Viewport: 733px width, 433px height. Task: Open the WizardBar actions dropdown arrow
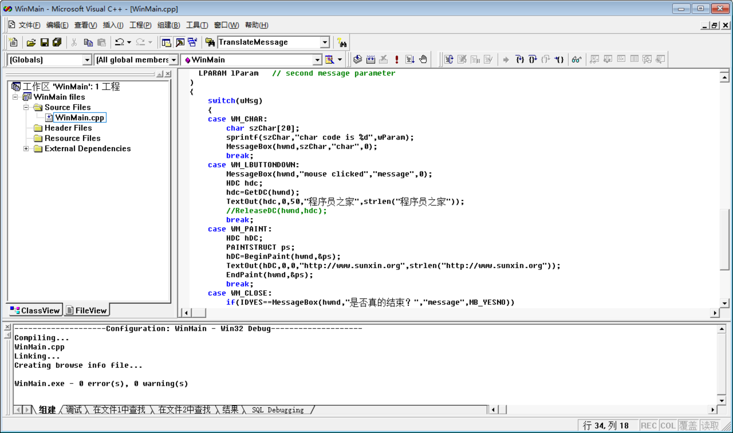(340, 60)
